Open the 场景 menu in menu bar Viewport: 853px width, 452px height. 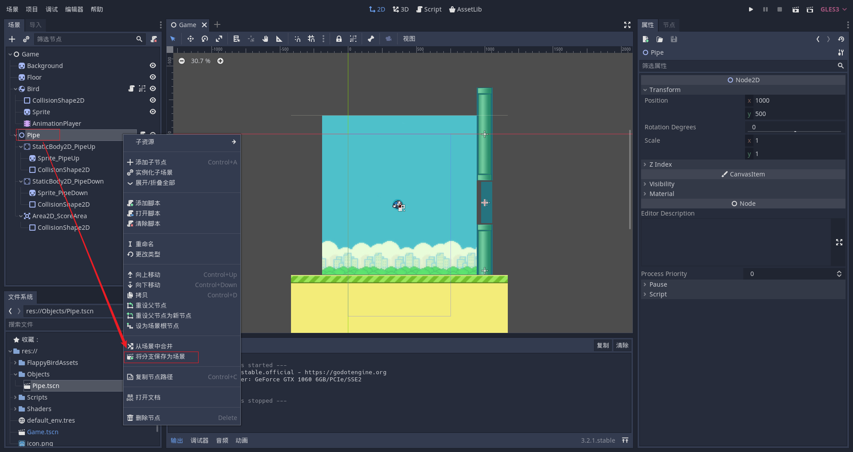(12, 9)
